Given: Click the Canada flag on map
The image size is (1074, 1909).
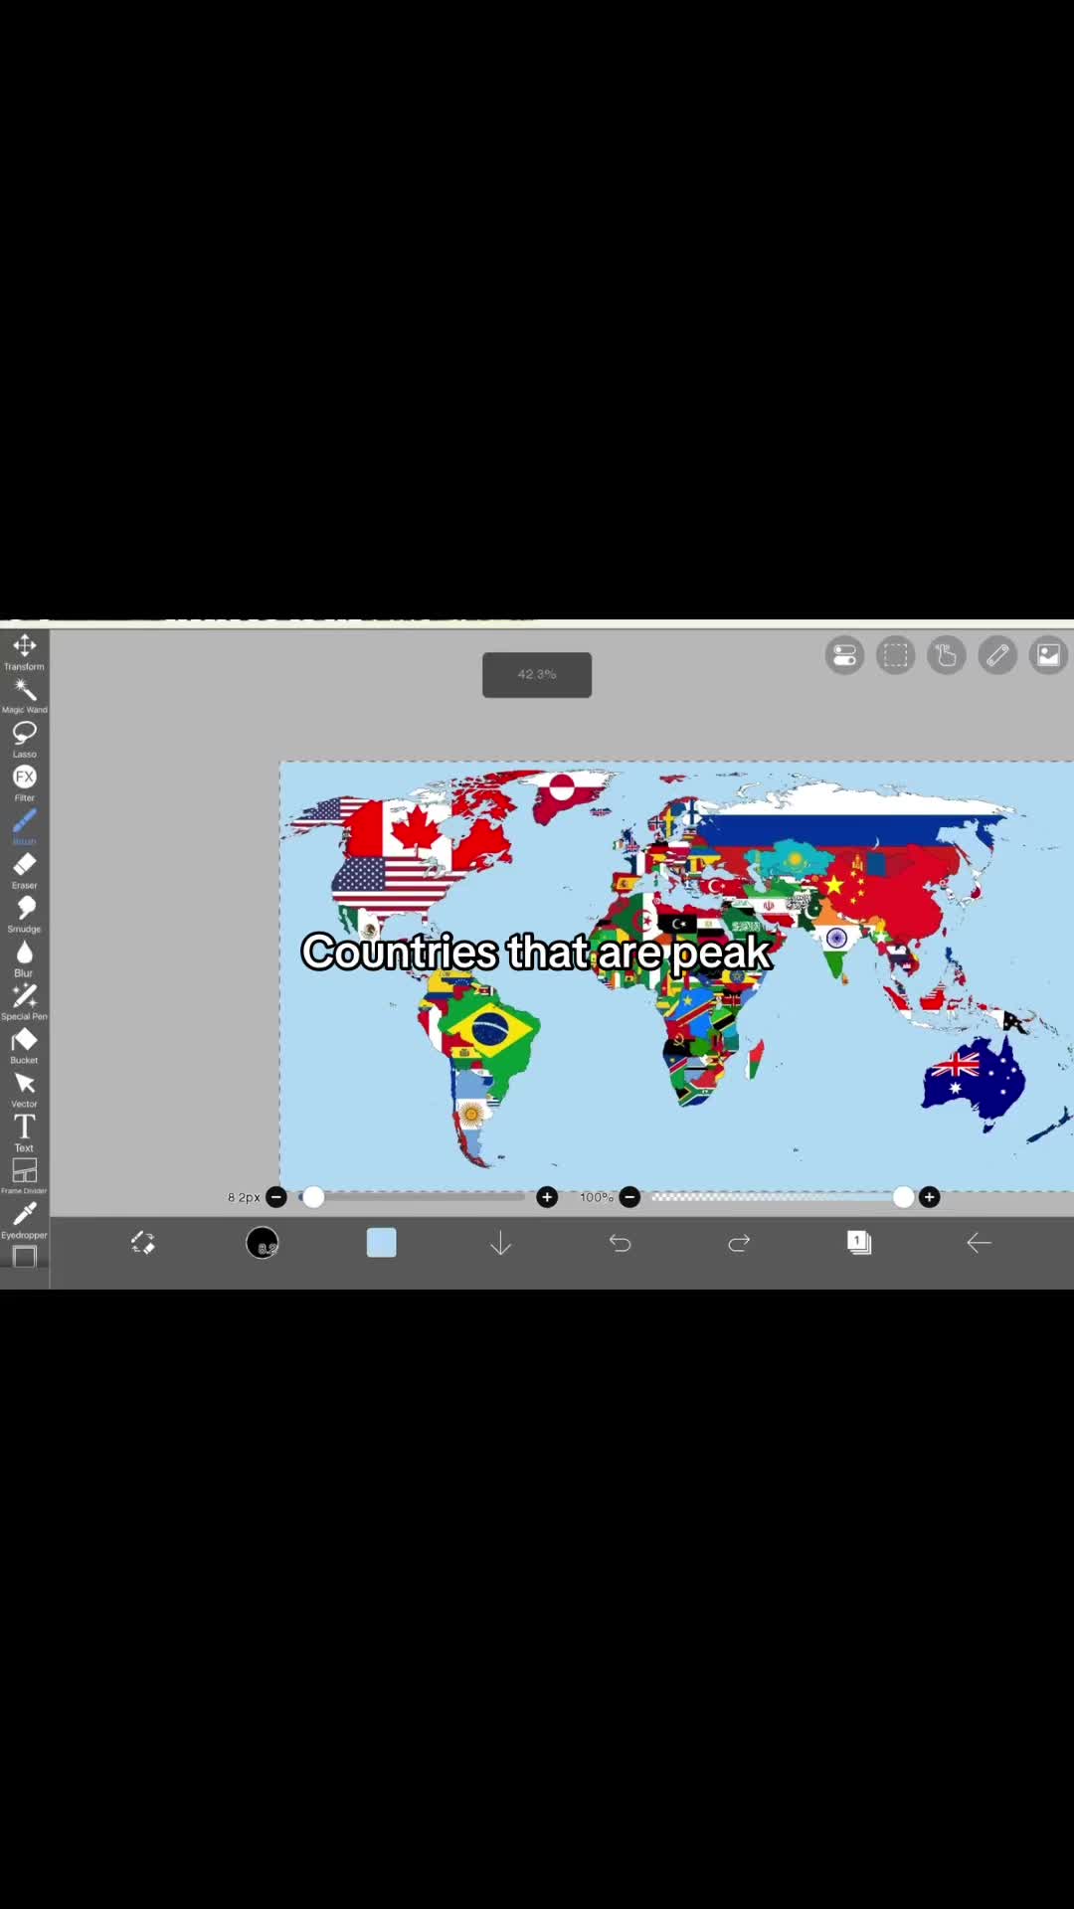Looking at the screenshot, I should tap(418, 827).
